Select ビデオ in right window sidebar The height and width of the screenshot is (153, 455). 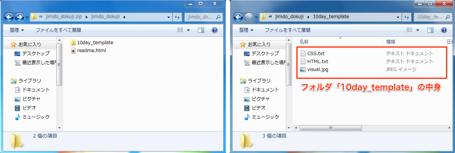(255, 108)
